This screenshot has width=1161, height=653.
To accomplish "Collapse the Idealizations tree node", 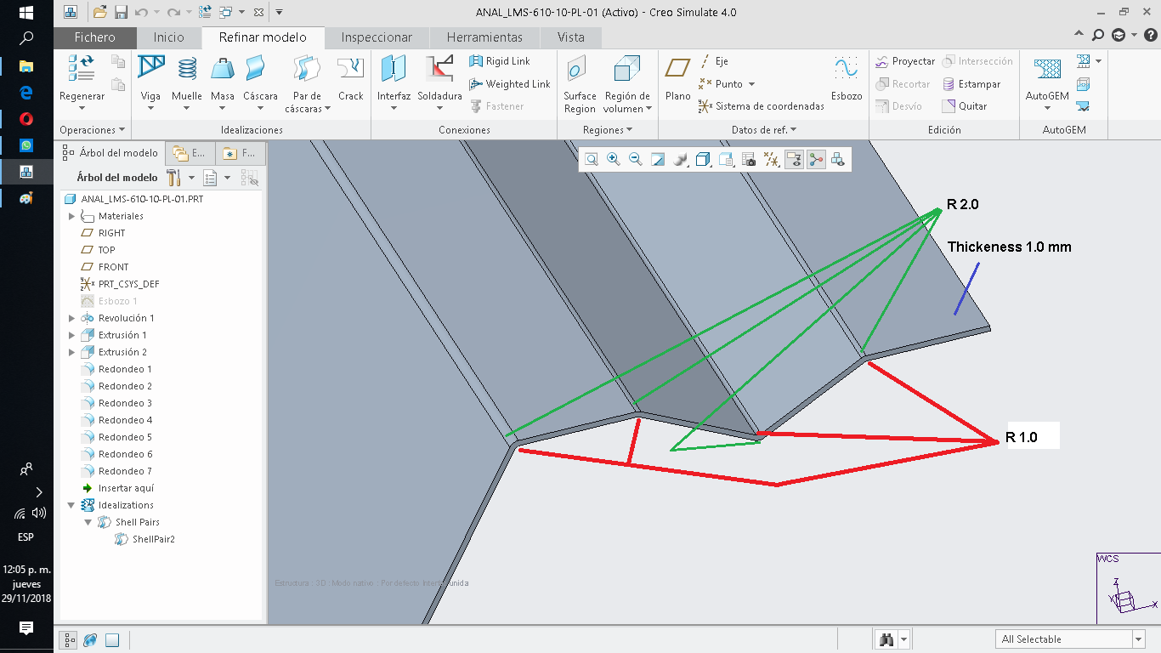I will coord(72,505).
